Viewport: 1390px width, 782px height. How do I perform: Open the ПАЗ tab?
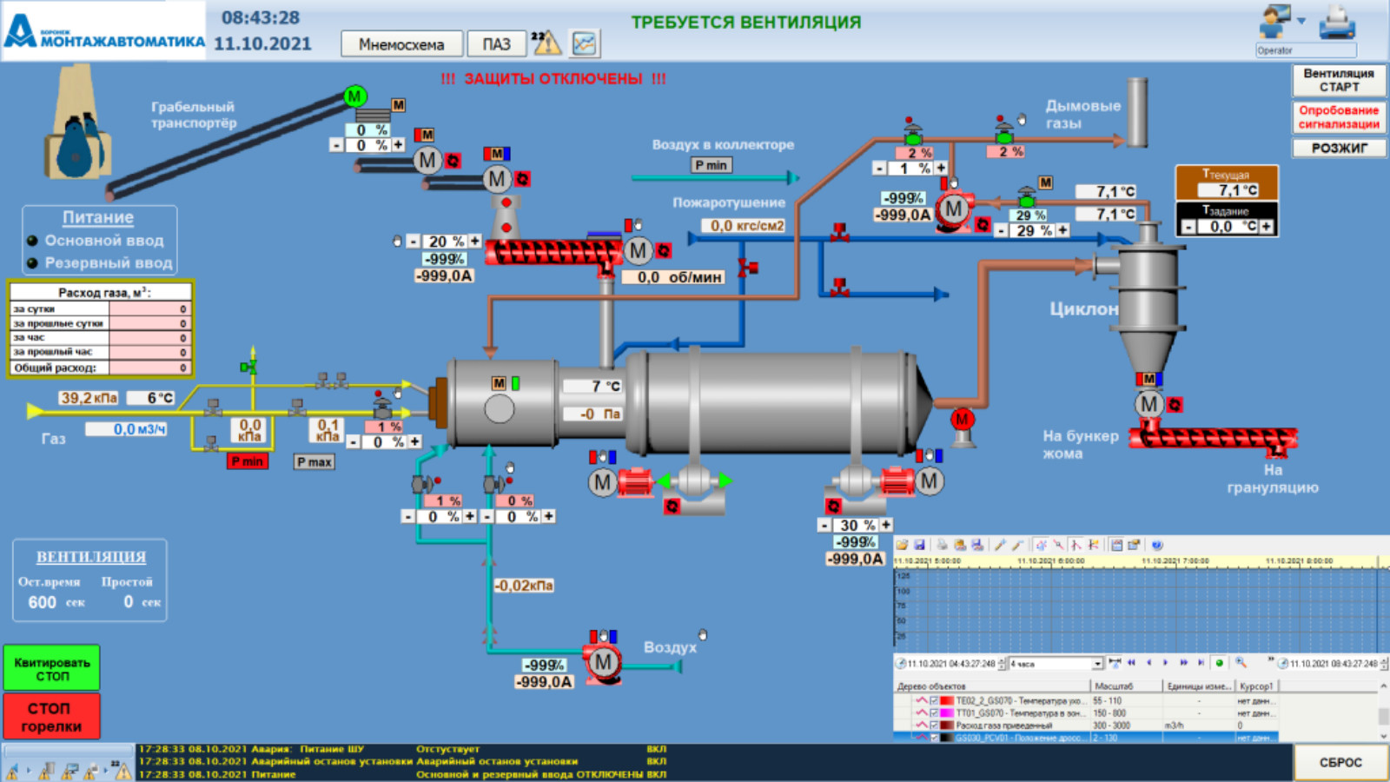pyautogui.click(x=496, y=44)
